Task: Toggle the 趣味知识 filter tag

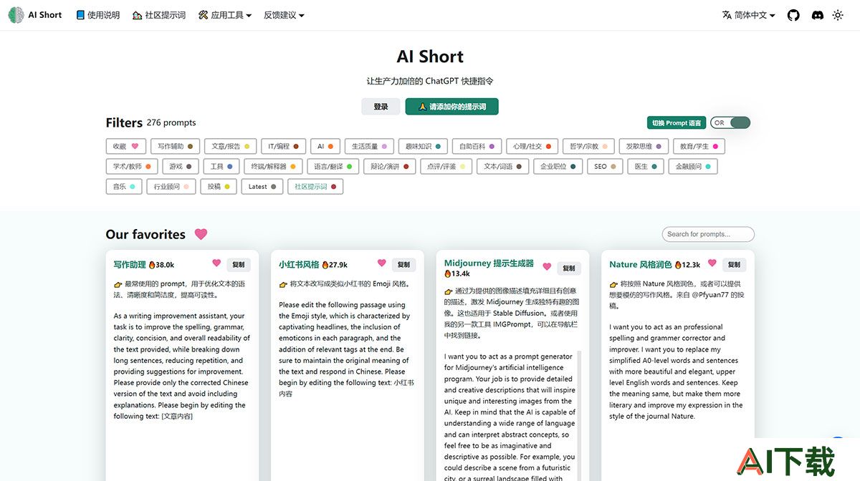Action: pyautogui.click(x=424, y=146)
